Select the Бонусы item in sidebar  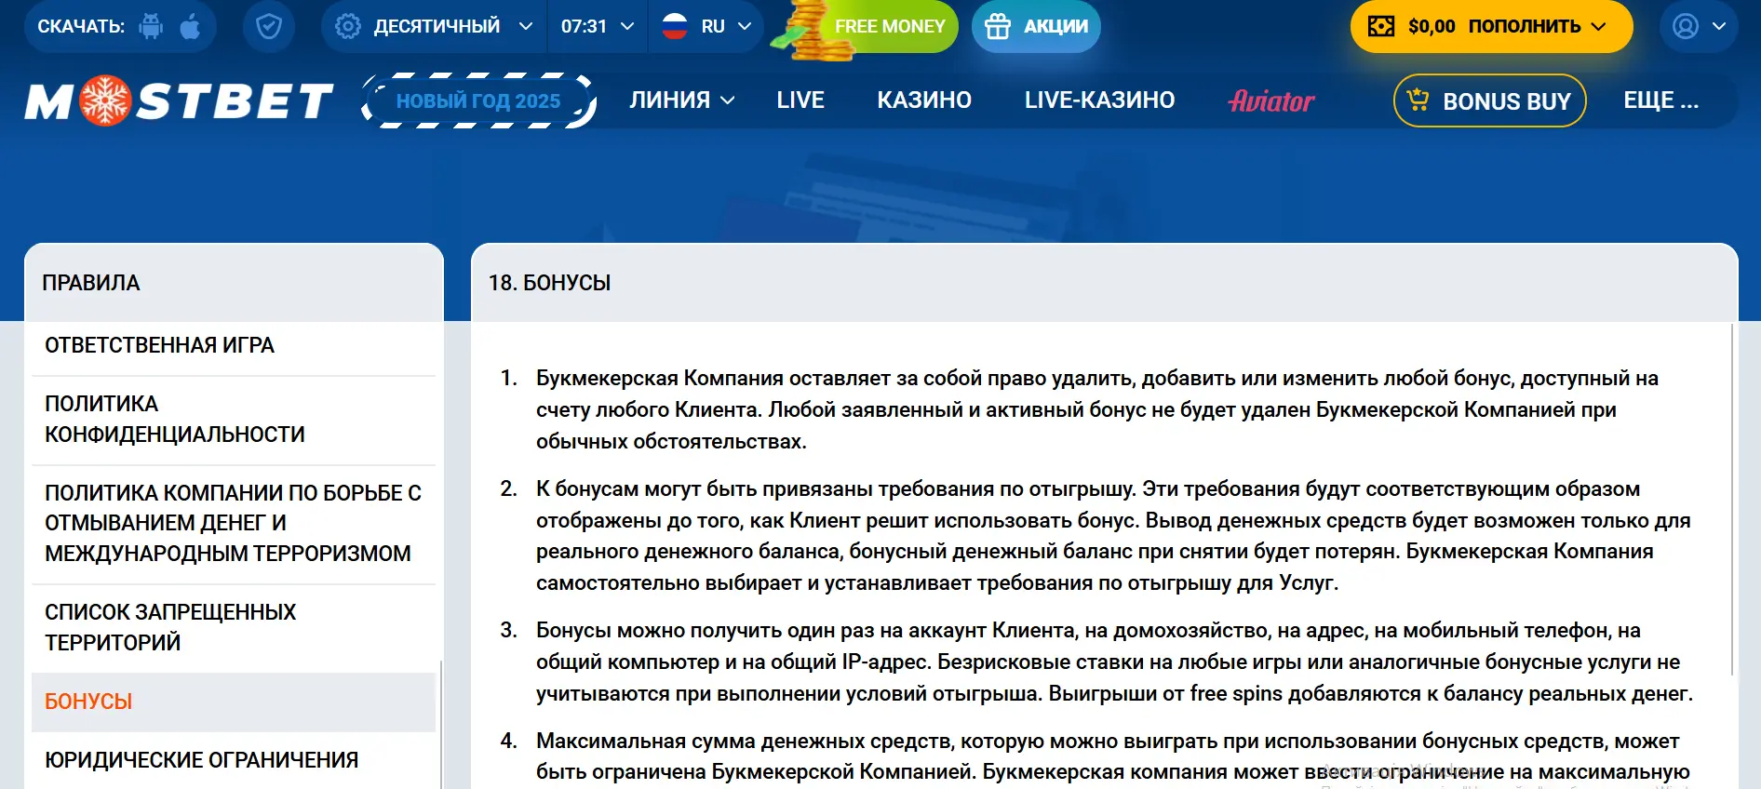(x=234, y=702)
